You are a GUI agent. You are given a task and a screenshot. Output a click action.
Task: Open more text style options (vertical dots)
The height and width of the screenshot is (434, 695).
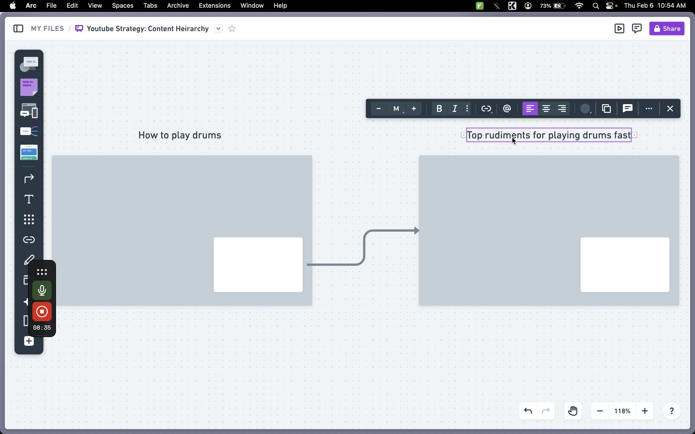467,108
